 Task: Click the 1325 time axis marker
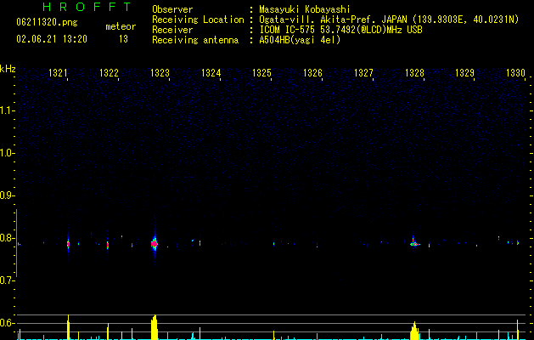point(261,73)
